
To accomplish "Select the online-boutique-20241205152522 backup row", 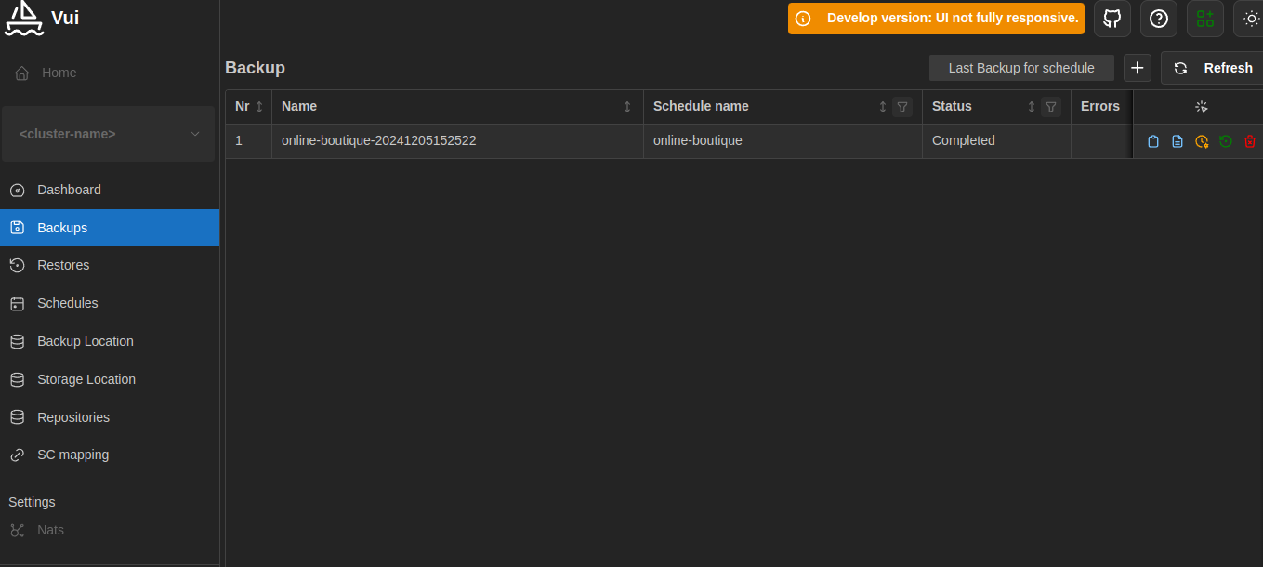I will click(378, 141).
